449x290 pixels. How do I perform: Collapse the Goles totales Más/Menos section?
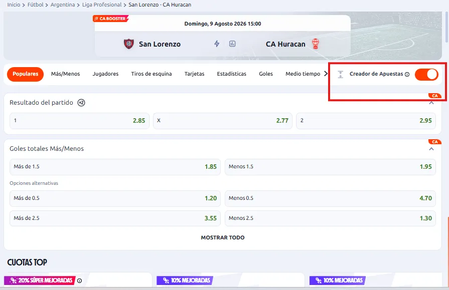(431, 149)
